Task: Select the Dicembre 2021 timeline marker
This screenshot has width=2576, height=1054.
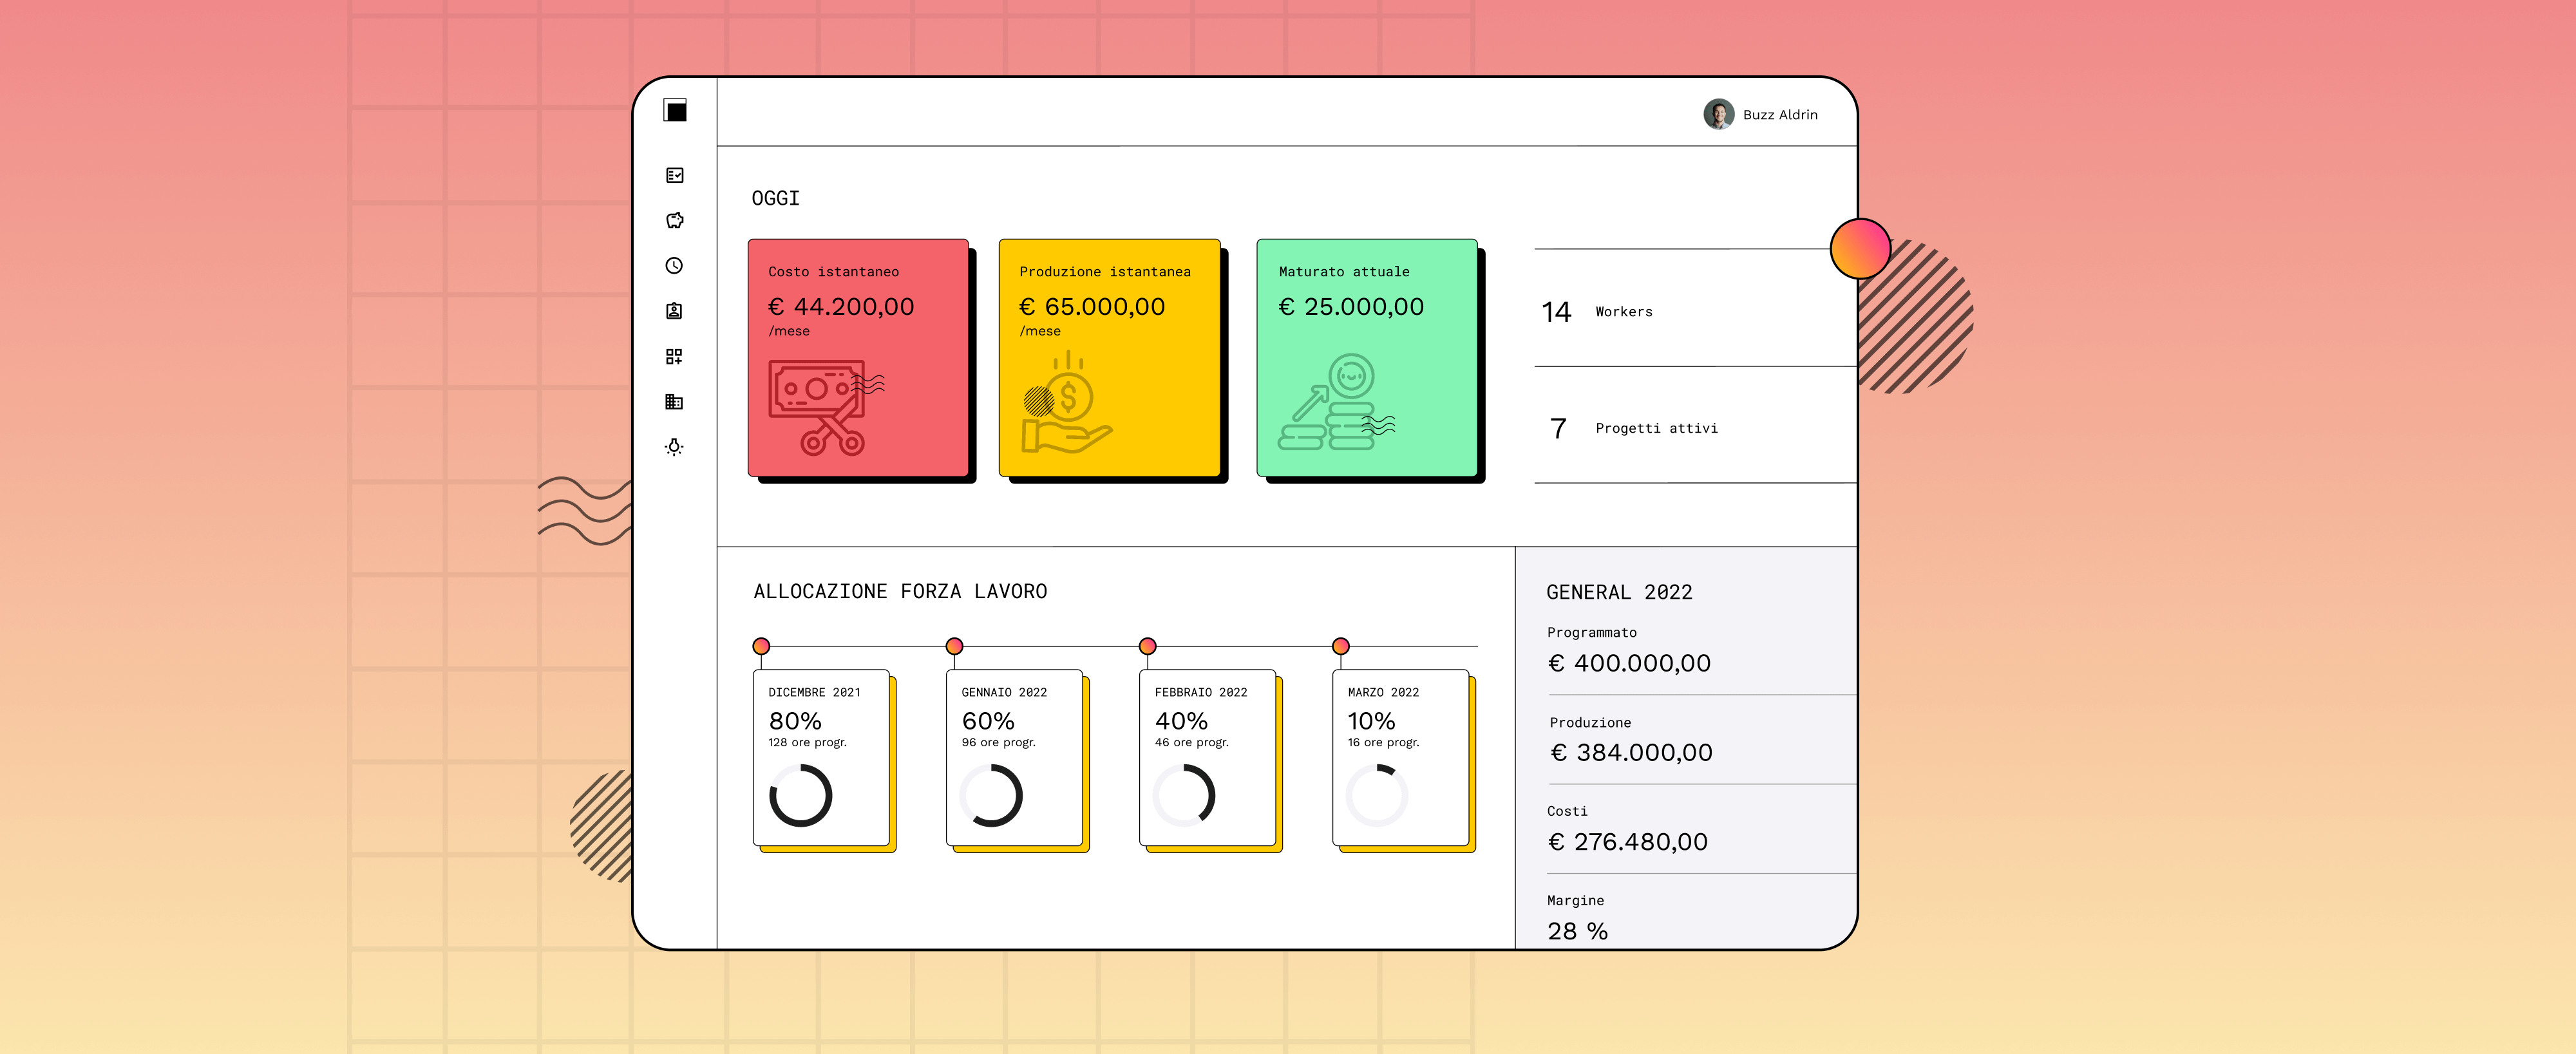Action: pos(761,646)
